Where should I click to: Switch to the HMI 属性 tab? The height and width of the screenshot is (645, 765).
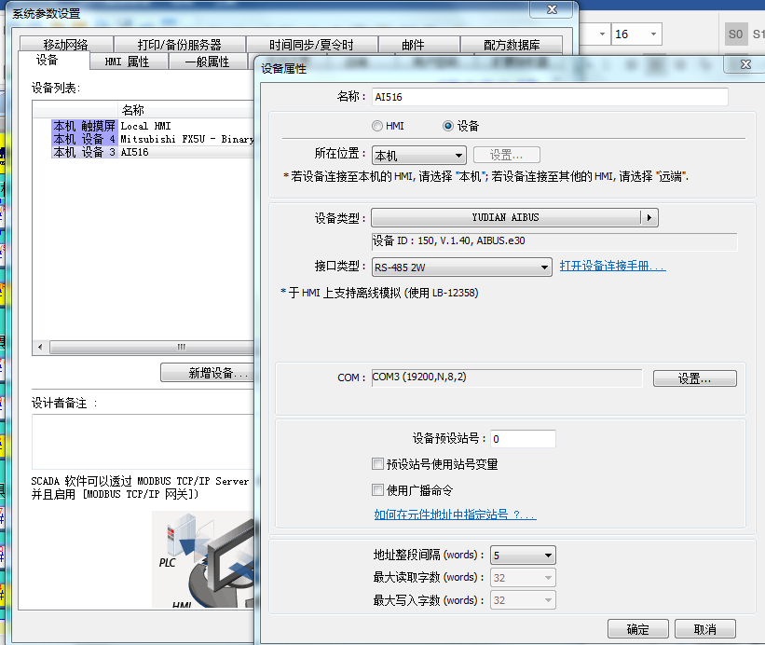click(x=129, y=62)
